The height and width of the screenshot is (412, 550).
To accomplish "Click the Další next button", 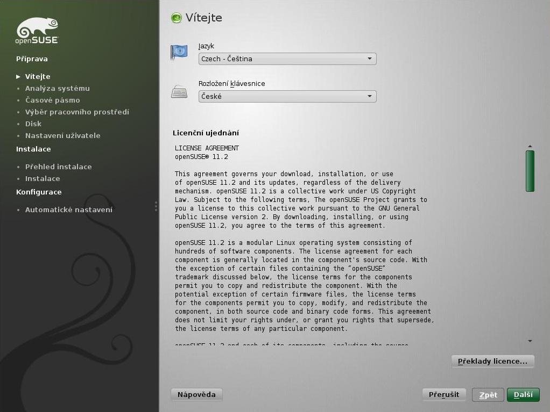I will [523, 395].
